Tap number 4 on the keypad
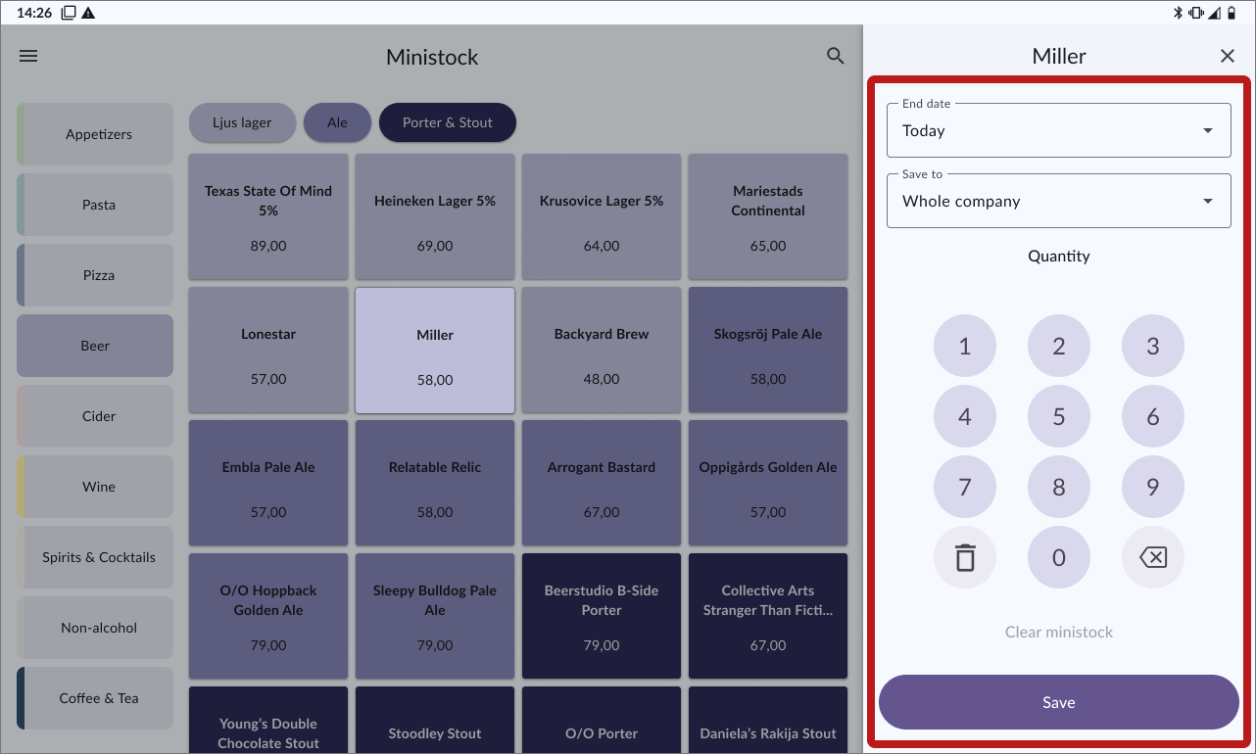The image size is (1256, 754). (965, 416)
